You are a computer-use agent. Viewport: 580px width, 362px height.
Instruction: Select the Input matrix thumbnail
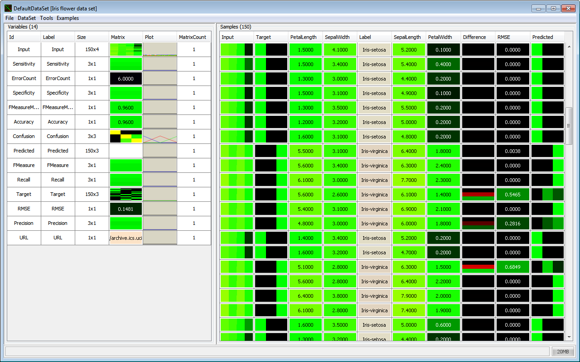126,49
